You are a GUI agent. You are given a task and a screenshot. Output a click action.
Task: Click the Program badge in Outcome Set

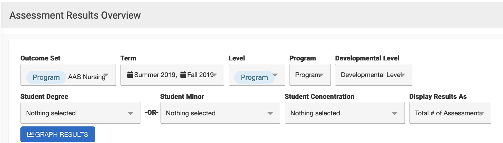[46, 77]
